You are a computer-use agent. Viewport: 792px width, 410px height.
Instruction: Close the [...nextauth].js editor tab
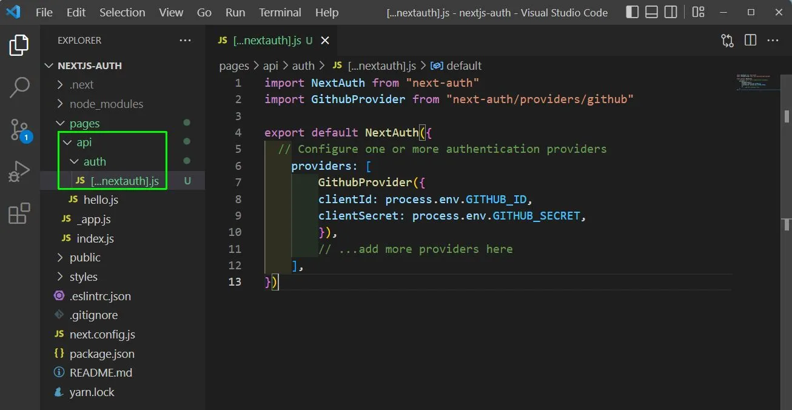point(325,41)
